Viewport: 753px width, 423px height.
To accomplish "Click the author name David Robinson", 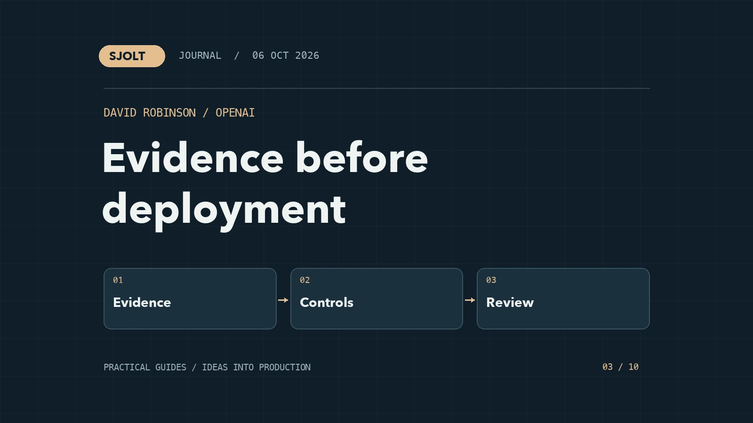I will (x=150, y=113).
